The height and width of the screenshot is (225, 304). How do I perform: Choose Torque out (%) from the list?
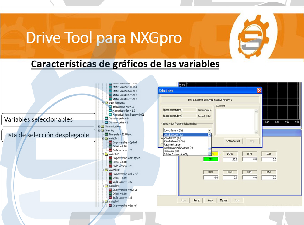click(x=171, y=151)
